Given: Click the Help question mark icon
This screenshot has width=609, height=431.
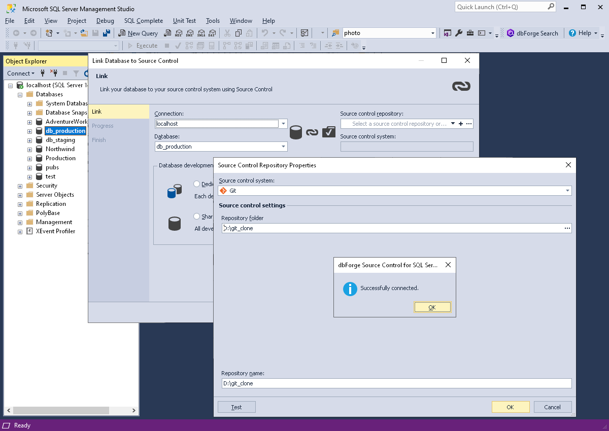Looking at the screenshot, I should [x=572, y=33].
